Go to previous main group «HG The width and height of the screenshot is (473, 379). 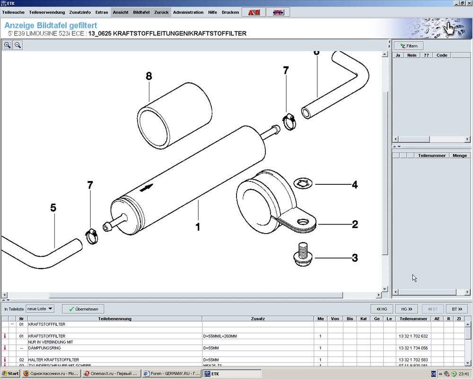[x=382, y=309]
